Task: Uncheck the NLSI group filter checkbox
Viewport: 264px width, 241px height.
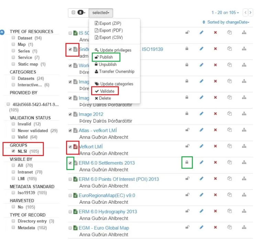Action: point(13,151)
